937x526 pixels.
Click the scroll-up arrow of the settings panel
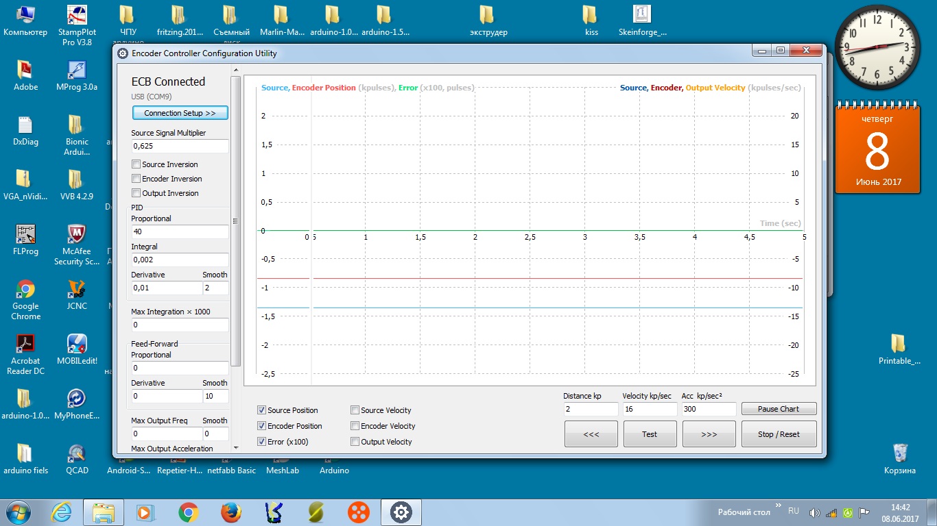pyautogui.click(x=236, y=70)
